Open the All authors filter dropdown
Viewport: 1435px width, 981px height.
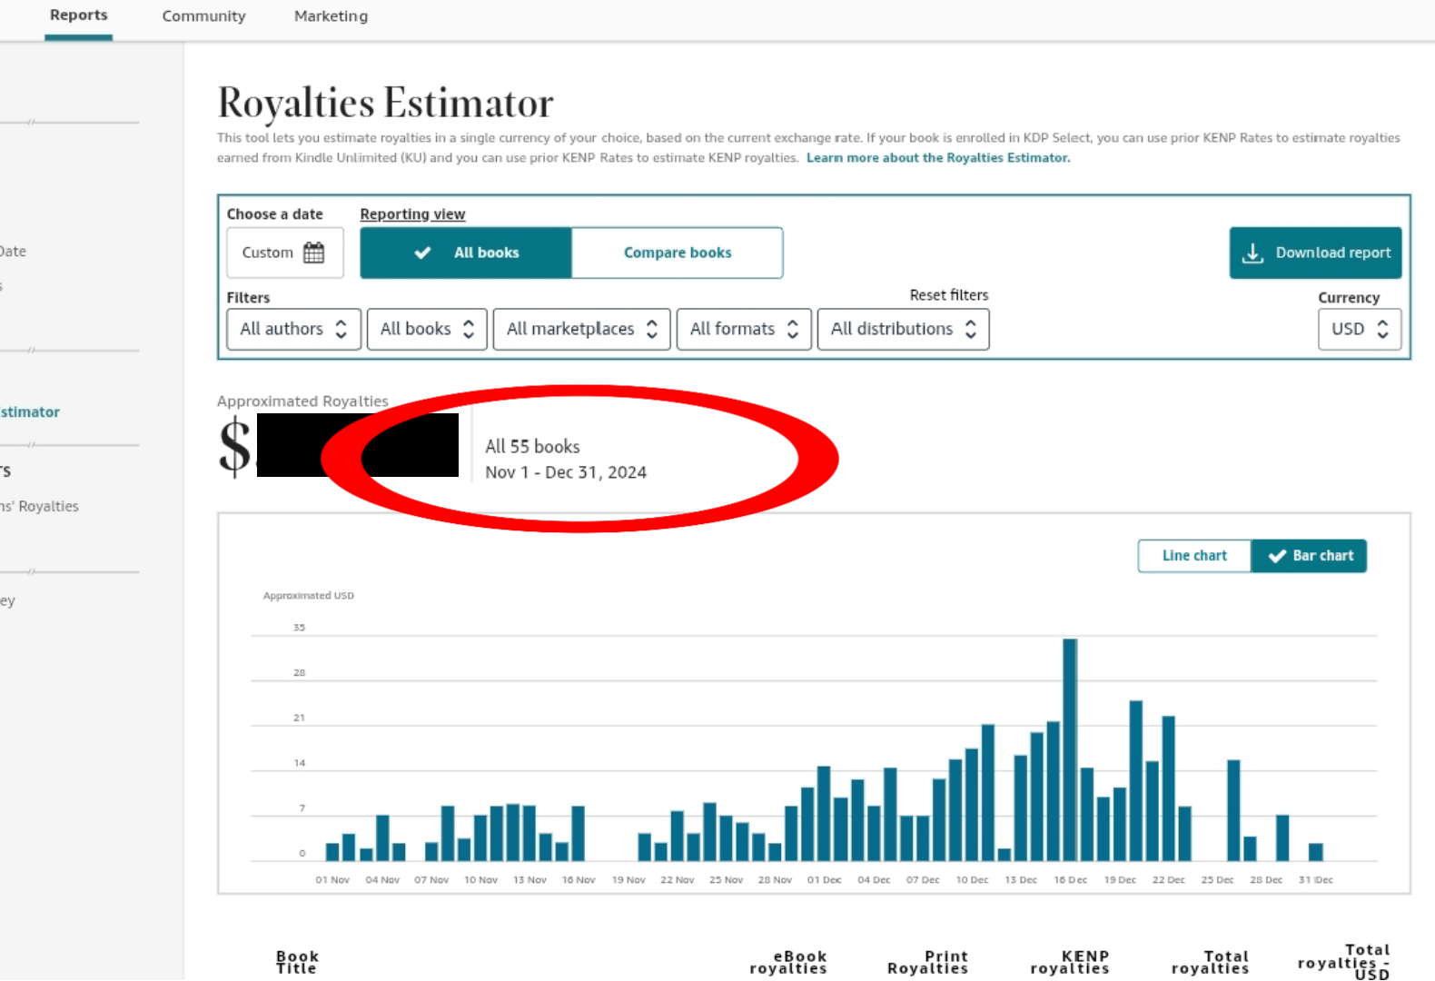(293, 329)
